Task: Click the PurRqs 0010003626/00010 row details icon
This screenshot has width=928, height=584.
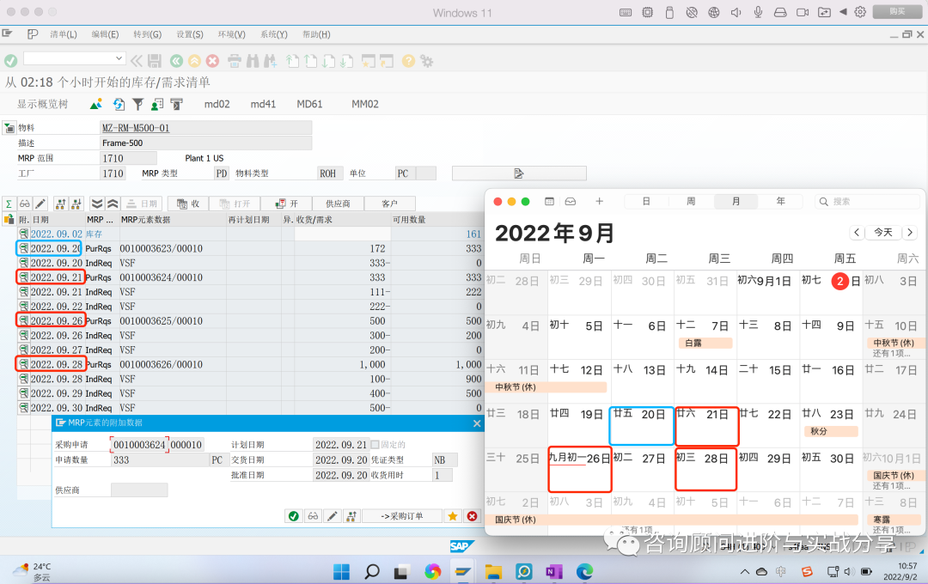Action: coord(24,364)
